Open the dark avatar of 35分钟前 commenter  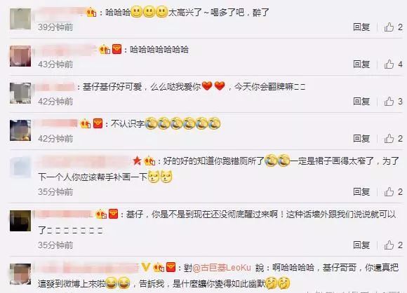(20, 221)
